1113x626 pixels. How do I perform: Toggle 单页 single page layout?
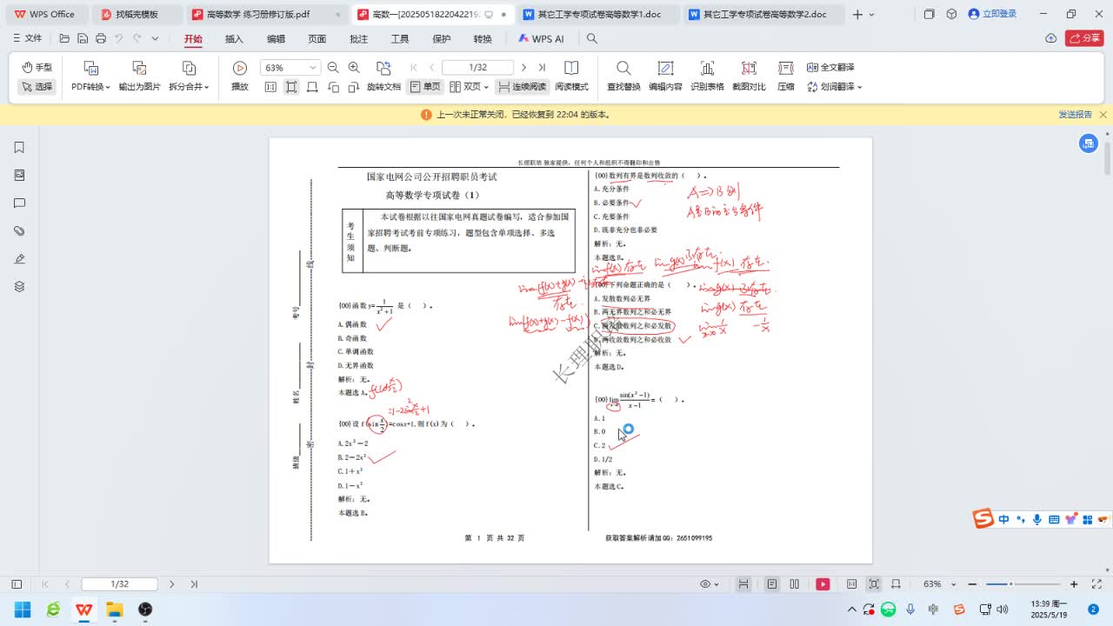[x=425, y=87]
